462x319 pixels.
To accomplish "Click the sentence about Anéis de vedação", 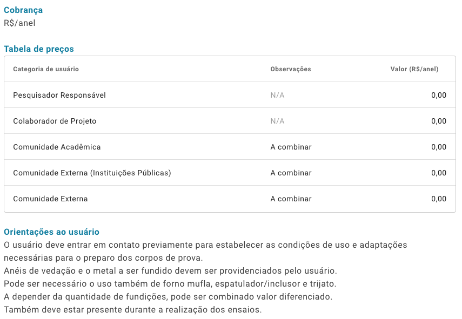I will coord(170,271).
